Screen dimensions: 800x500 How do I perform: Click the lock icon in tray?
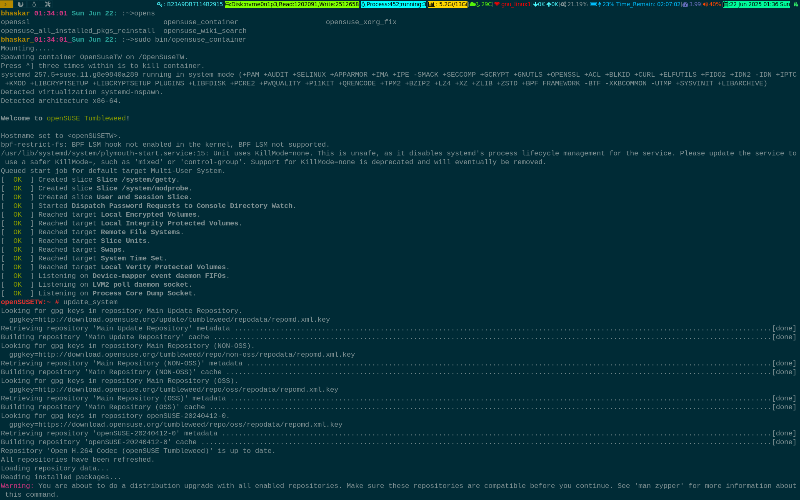pos(795,4)
